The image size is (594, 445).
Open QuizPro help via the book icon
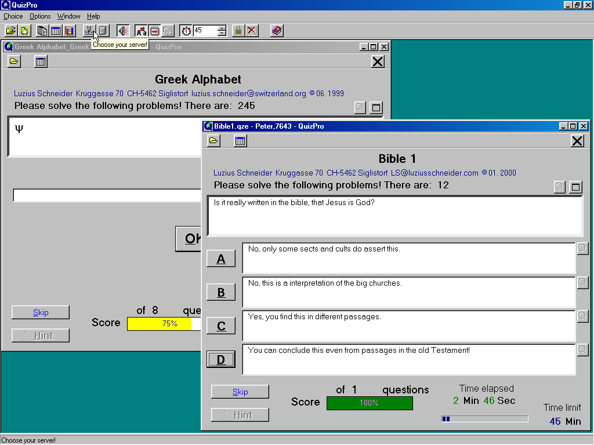(x=276, y=31)
